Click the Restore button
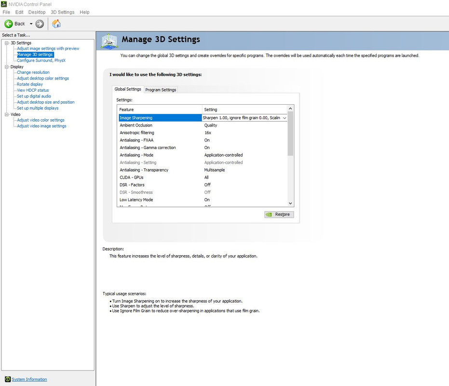The width and height of the screenshot is (449, 386). 279,214
